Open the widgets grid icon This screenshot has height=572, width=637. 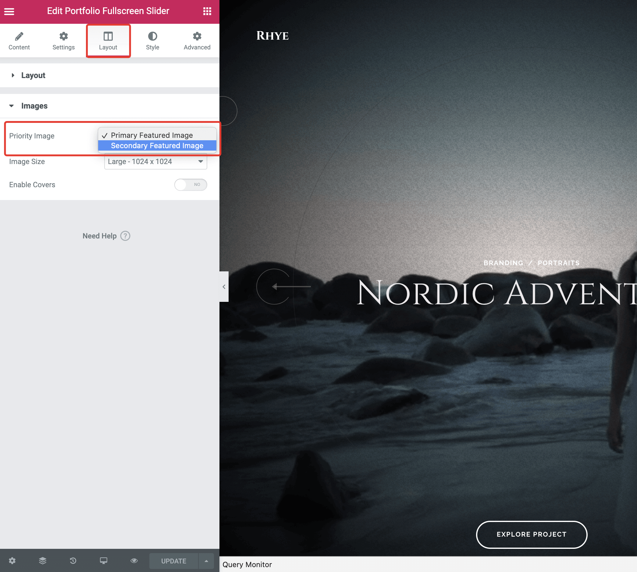[207, 11]
